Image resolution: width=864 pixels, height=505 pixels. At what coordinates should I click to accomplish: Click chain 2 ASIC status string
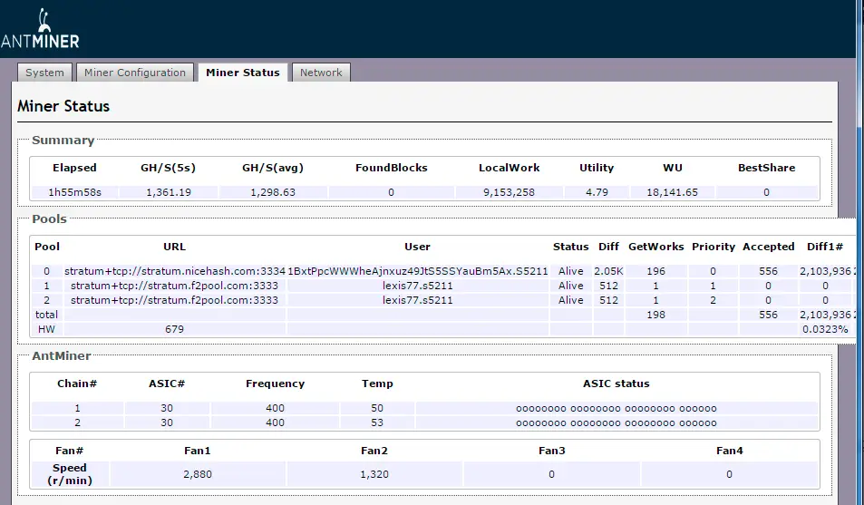[616, 423]
